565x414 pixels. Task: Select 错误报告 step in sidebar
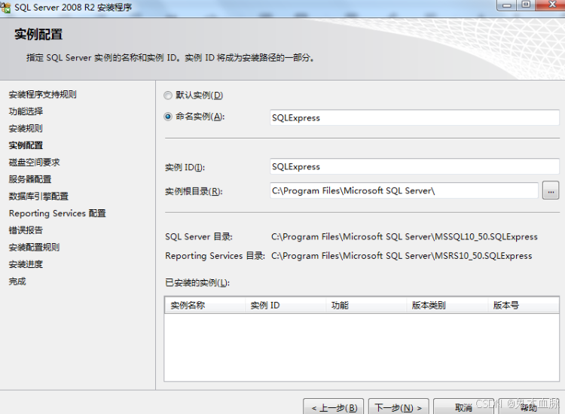(x=26, y=230)
